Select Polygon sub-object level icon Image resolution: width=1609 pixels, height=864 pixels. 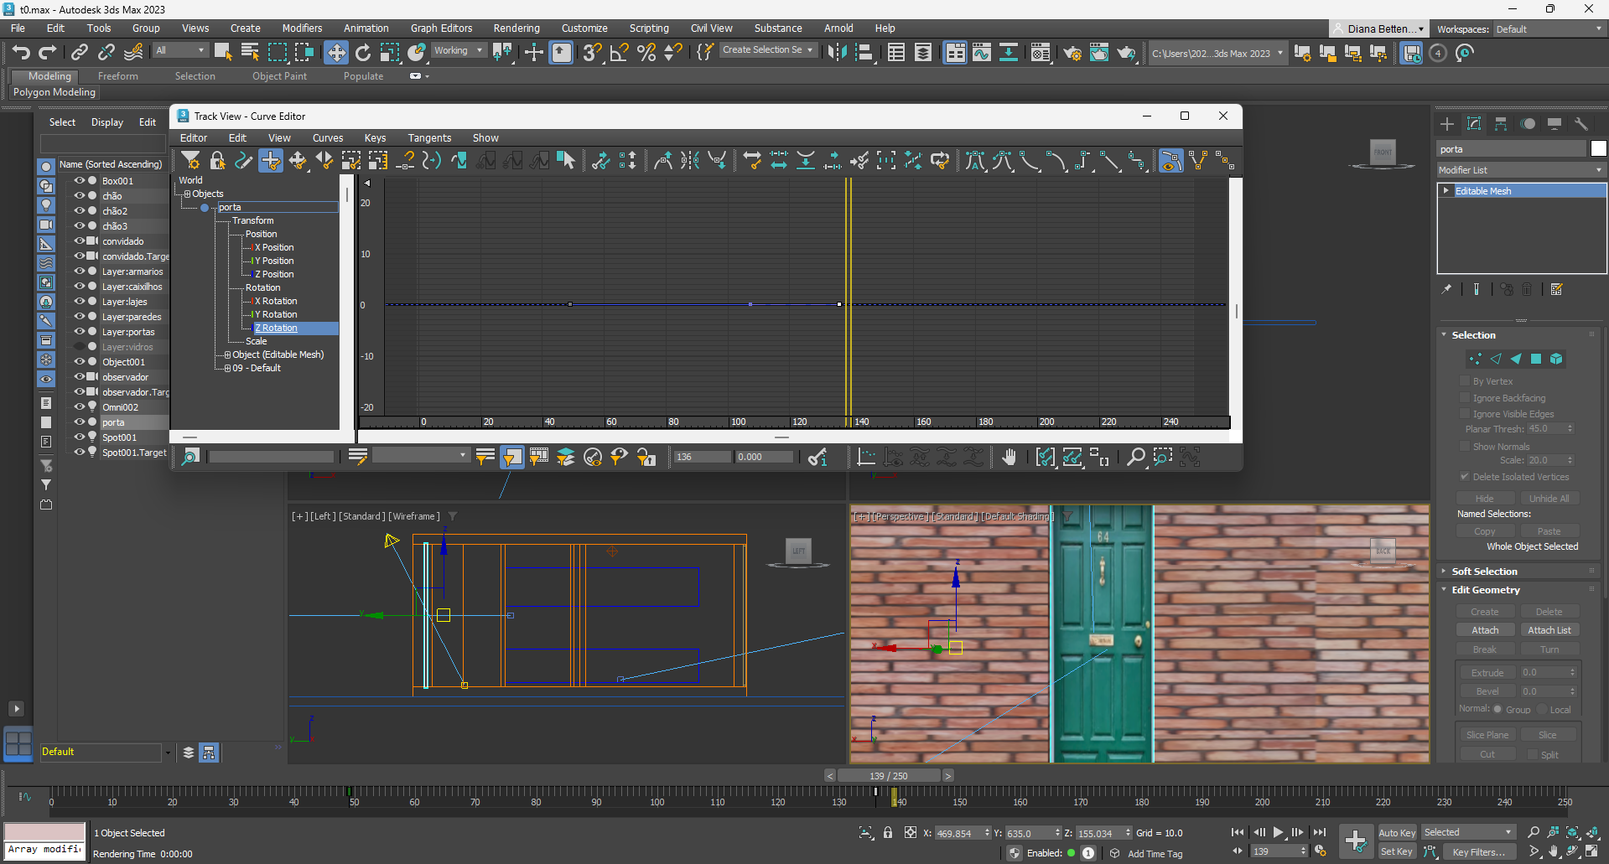(1536, 359)
